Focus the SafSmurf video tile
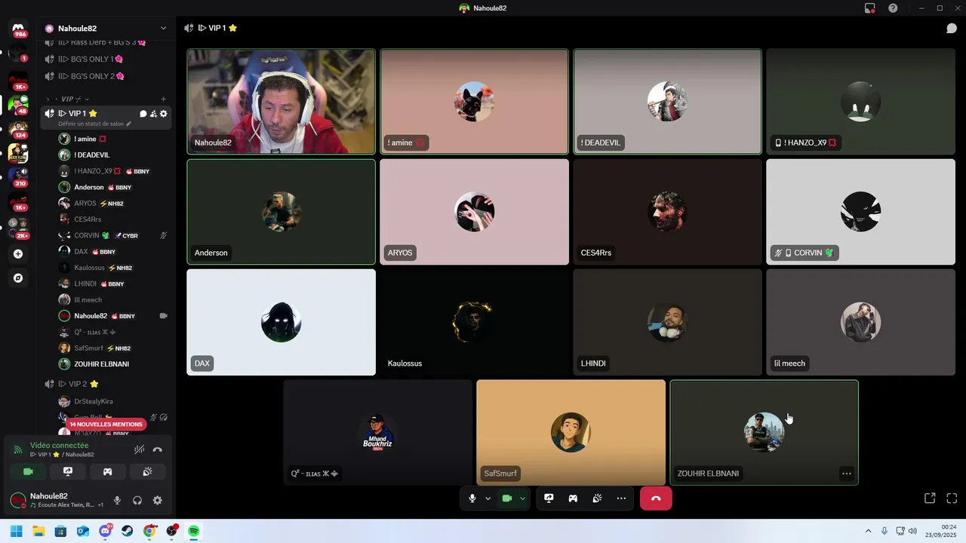Screen dimensions: 966x543 pyautogui.click(x=571, y=432)
